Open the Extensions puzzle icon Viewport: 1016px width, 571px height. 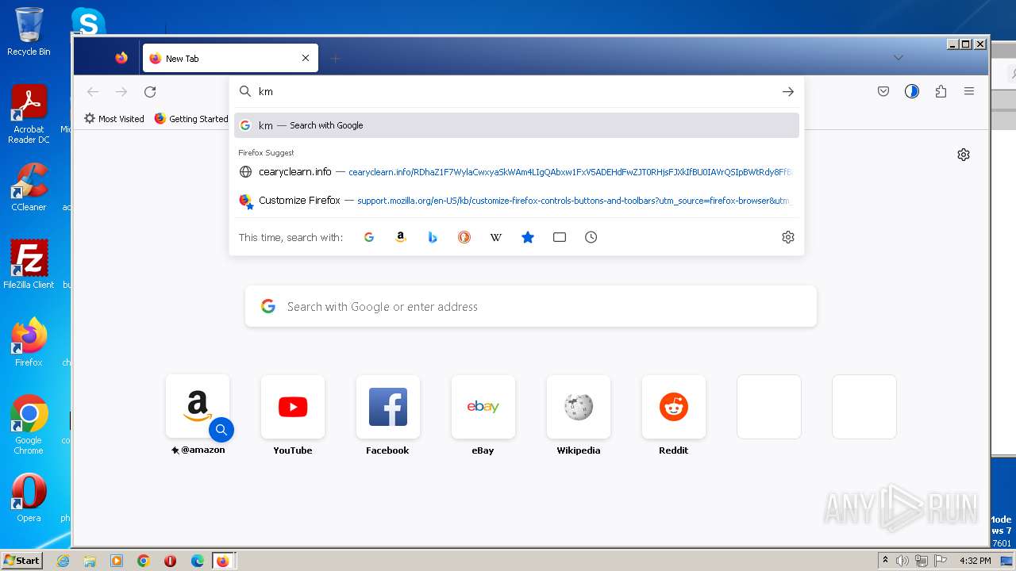coord(941,92)
